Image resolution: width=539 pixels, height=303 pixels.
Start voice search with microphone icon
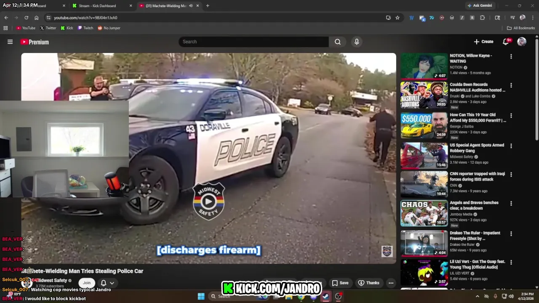click(x=357, y=42)
